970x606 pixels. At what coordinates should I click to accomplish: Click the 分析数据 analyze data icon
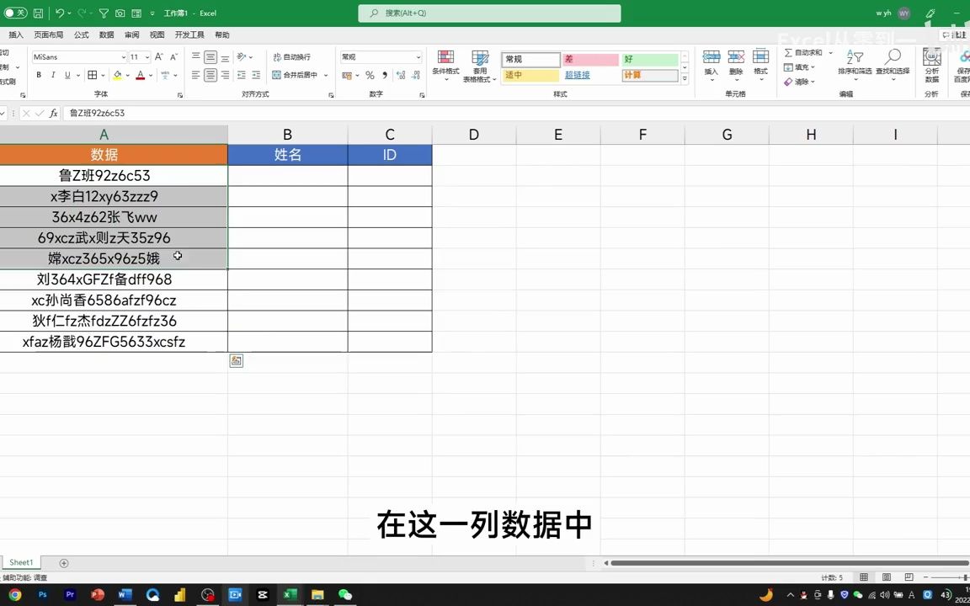coord(931,63)
